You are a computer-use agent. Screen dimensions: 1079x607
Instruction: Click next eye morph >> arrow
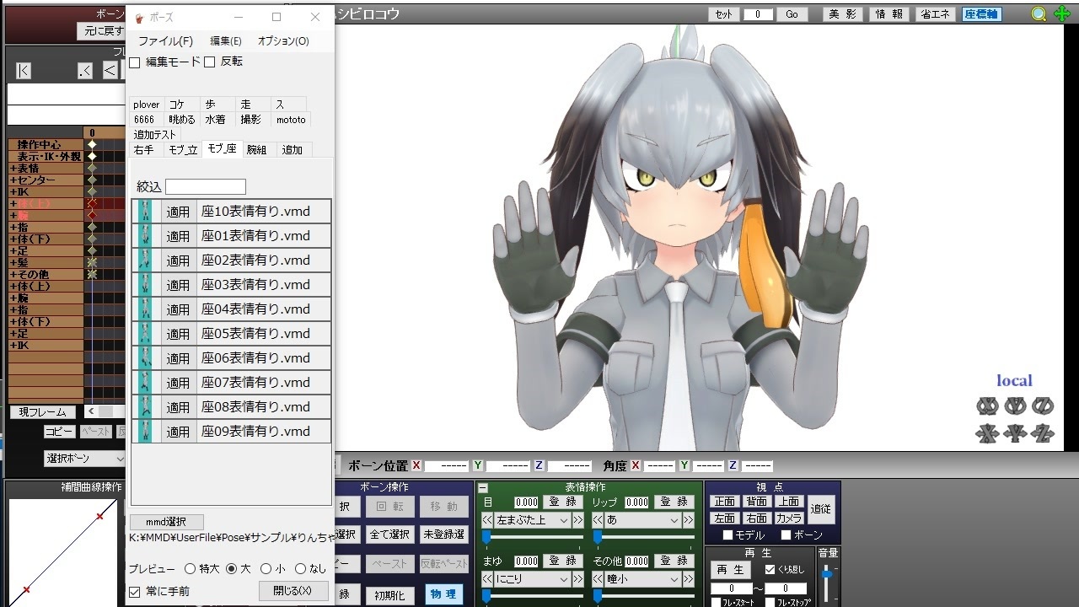point(578,520)
